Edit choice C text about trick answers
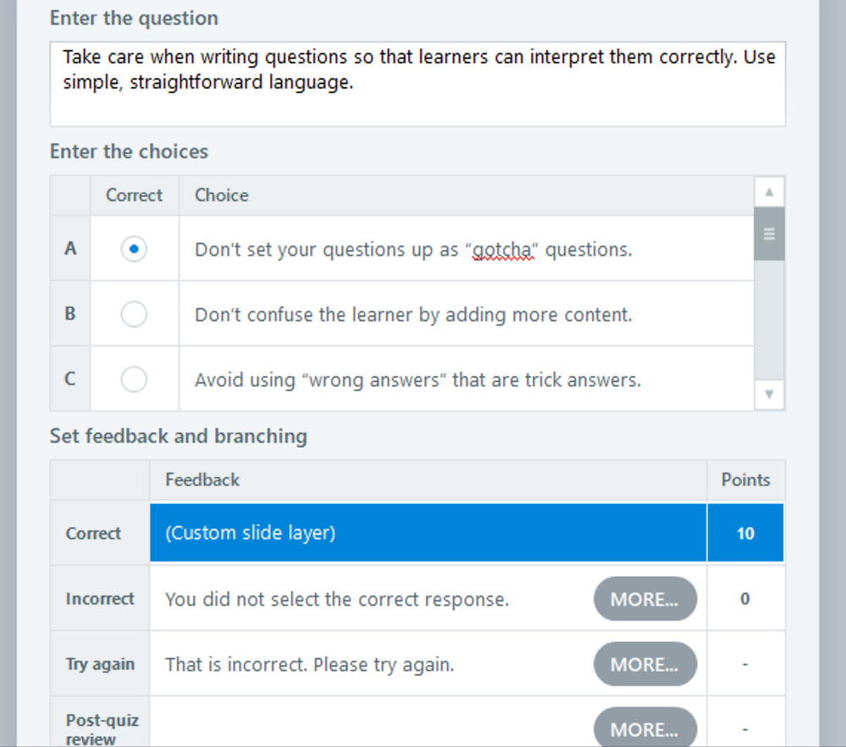 417,380
